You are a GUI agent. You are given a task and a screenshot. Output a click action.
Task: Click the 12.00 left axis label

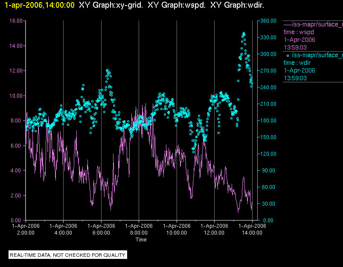[x=16, y=71]
